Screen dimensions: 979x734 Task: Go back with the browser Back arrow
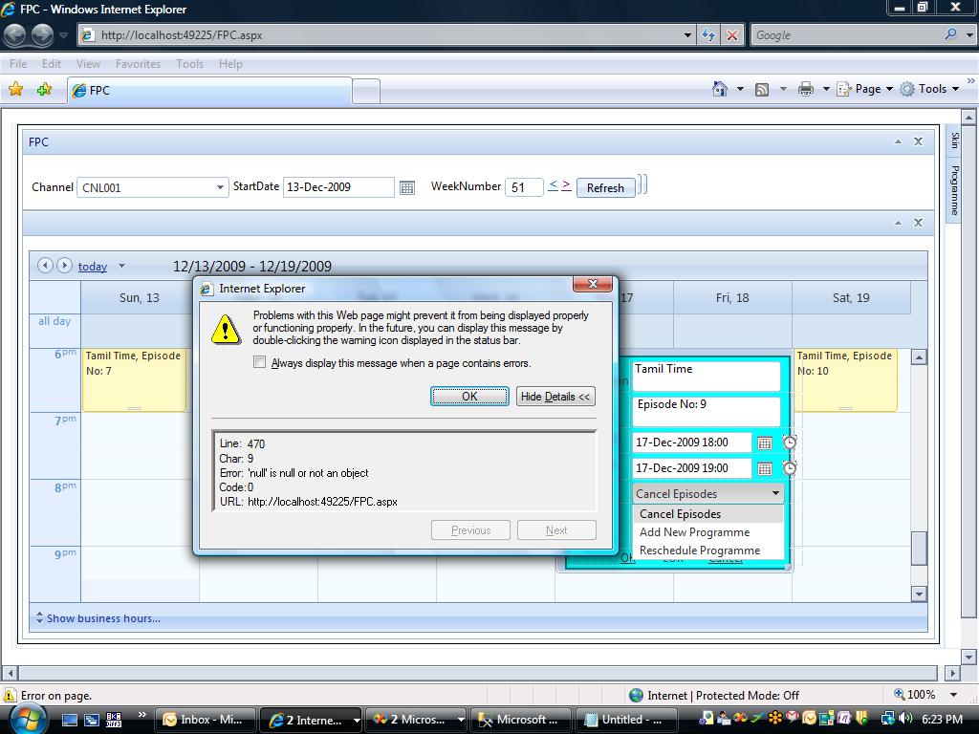click(15, 35)
